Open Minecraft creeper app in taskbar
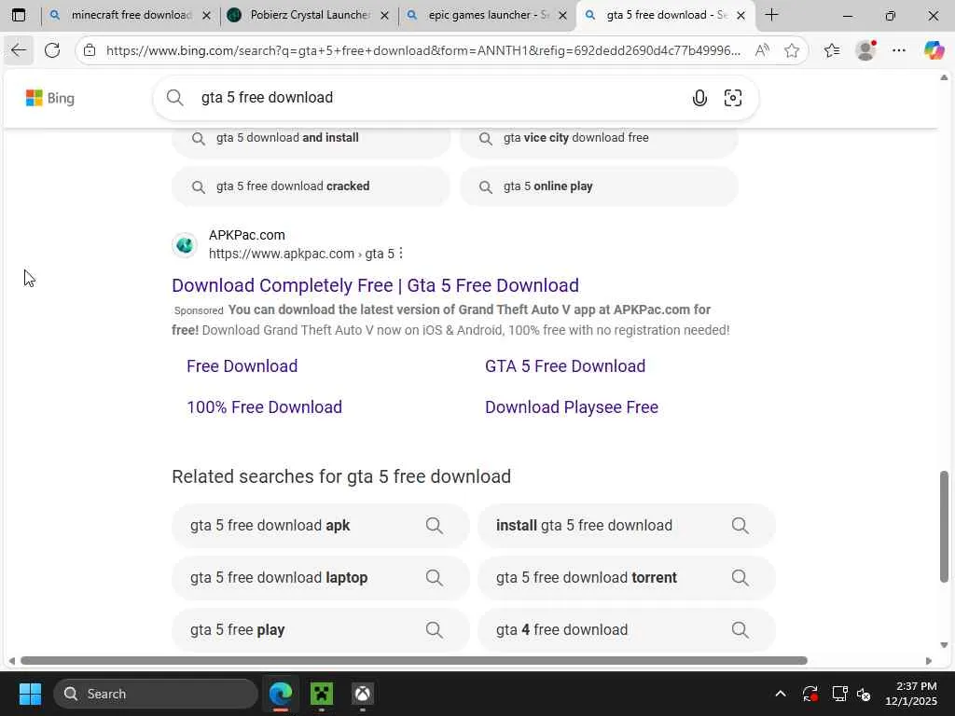The width and height of the screenshot is (955, 716). pos(322,694)
